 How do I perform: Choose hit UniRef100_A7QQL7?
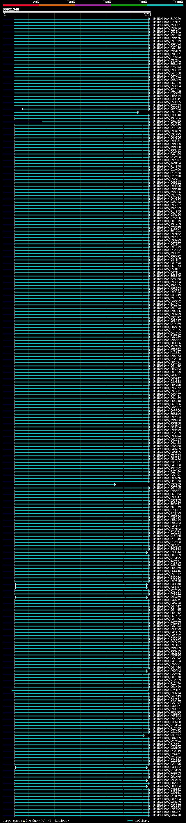(x=167, y=510)
